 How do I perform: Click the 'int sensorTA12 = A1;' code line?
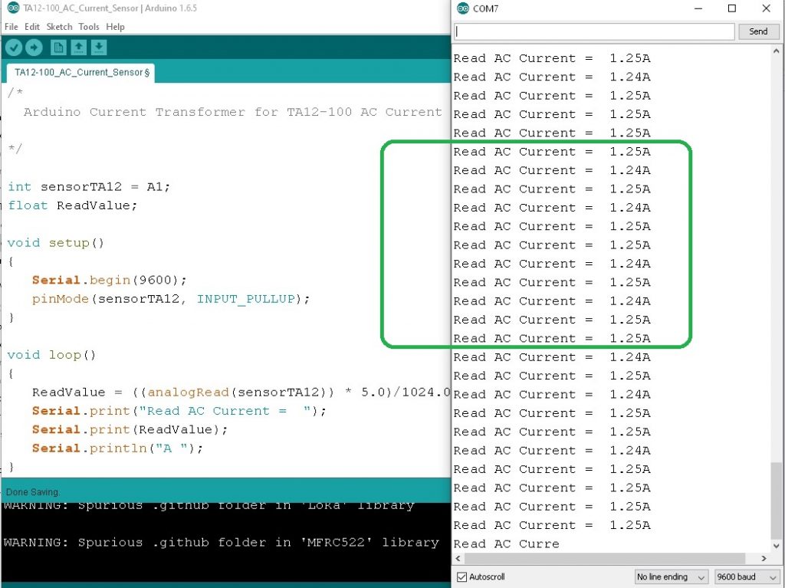point(89,187)
